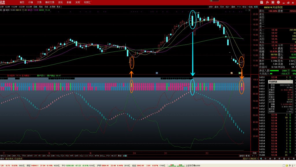Toggle 叠加 overlay option
The image size is (296, 167).
216,6
